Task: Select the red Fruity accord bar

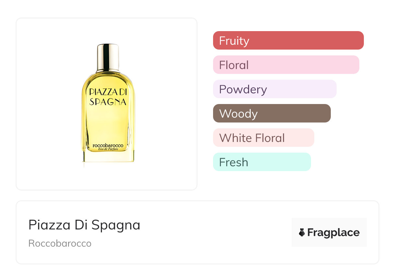Action: click(288, 41)
